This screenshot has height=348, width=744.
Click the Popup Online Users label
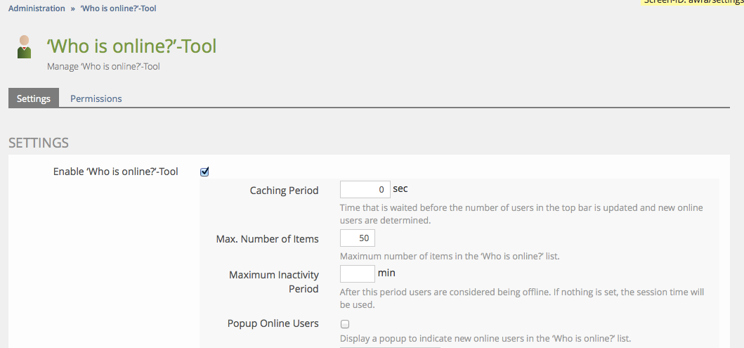273,323
